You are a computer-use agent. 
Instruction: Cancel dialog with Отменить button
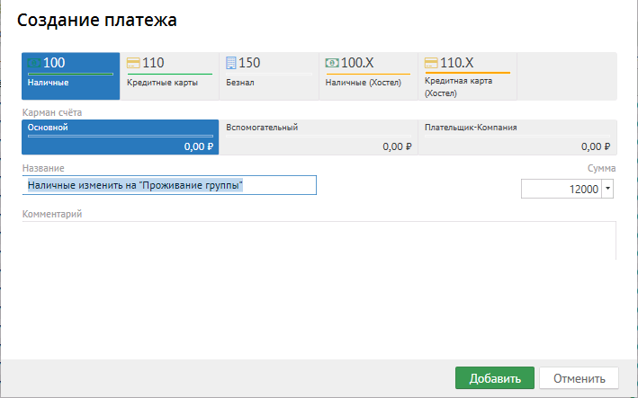pos(579,378)
